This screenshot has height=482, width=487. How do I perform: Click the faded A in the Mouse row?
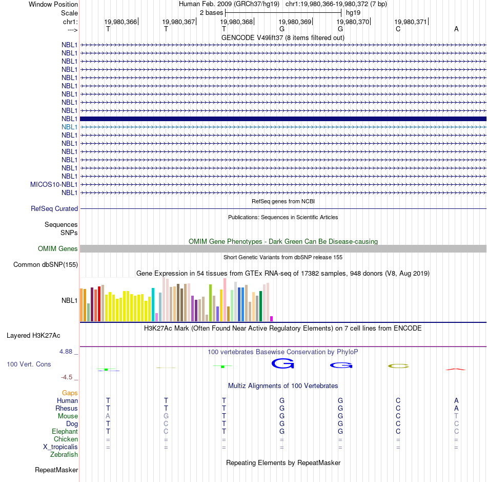108,416
